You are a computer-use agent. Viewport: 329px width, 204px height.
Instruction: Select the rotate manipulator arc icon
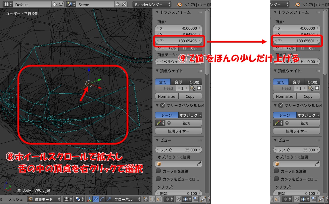coord(102,199)
